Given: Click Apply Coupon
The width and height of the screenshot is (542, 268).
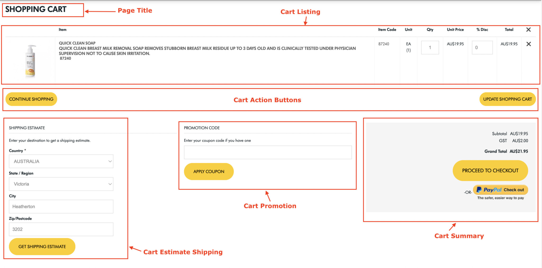Looking at the screenshot, I should (209, 171).
